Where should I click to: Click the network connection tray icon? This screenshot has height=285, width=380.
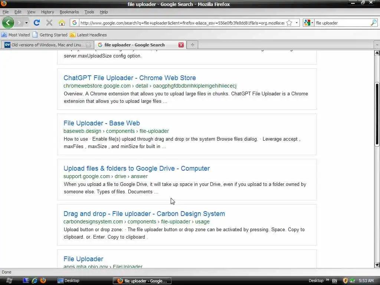(x=353, y=281)
